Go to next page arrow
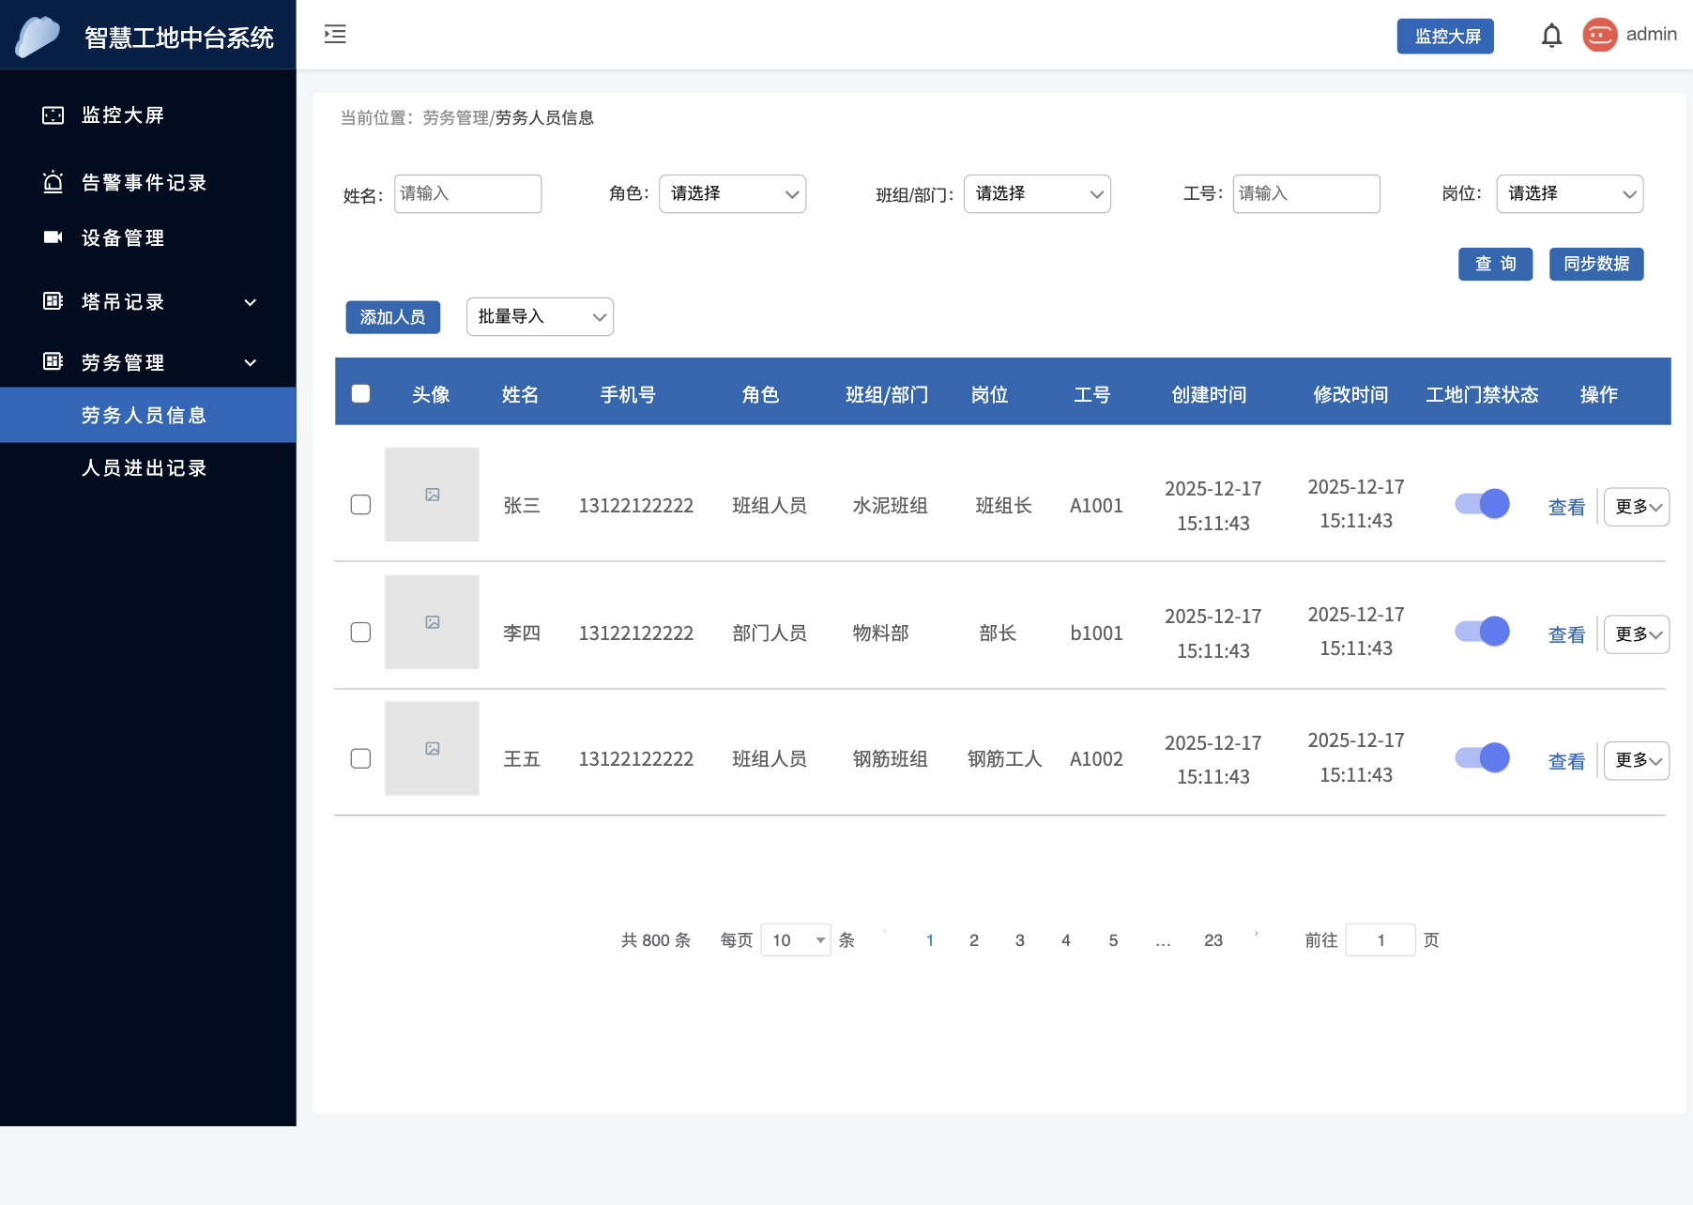The height and width of the screenshot is (1205, 1693). click(1256, 934)
